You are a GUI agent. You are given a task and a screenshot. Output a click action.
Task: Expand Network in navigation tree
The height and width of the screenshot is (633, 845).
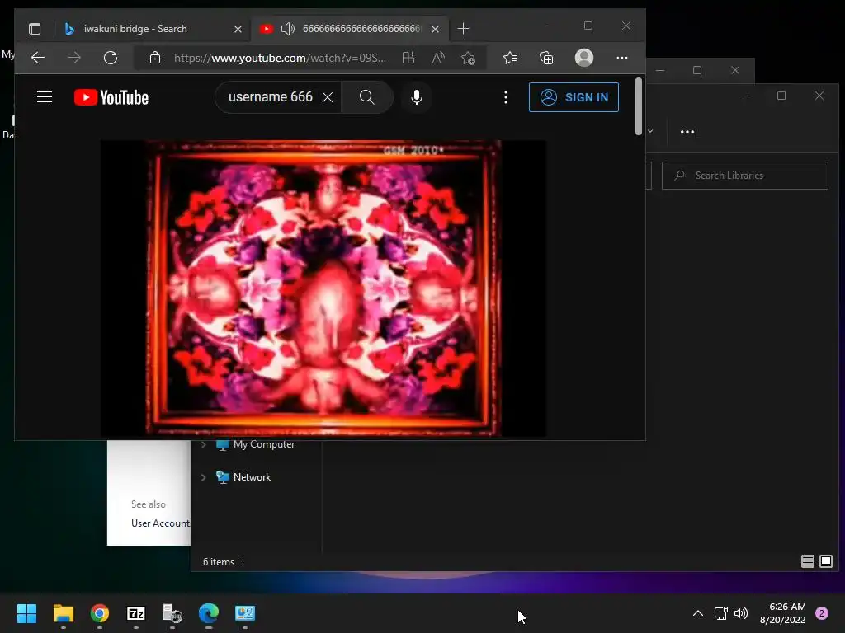[x=204, y=477]
